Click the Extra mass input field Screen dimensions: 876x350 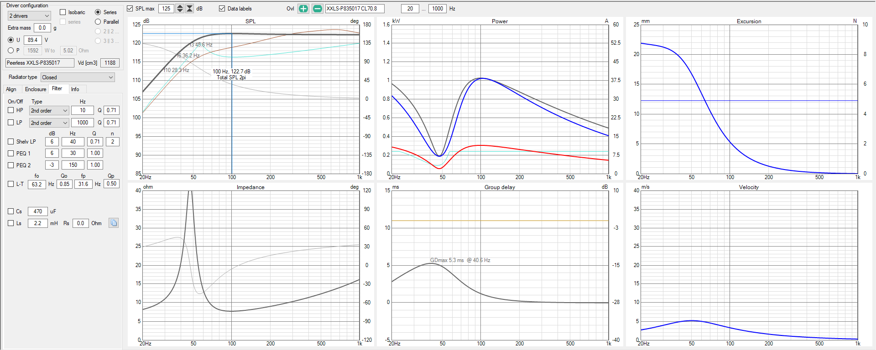(x=42, y=28)
